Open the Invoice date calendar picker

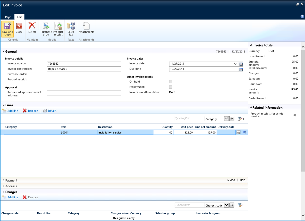(241, 64)
